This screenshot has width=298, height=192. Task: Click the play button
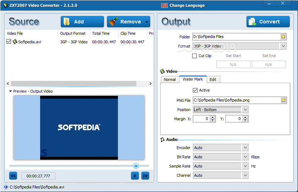click(135, 176)
